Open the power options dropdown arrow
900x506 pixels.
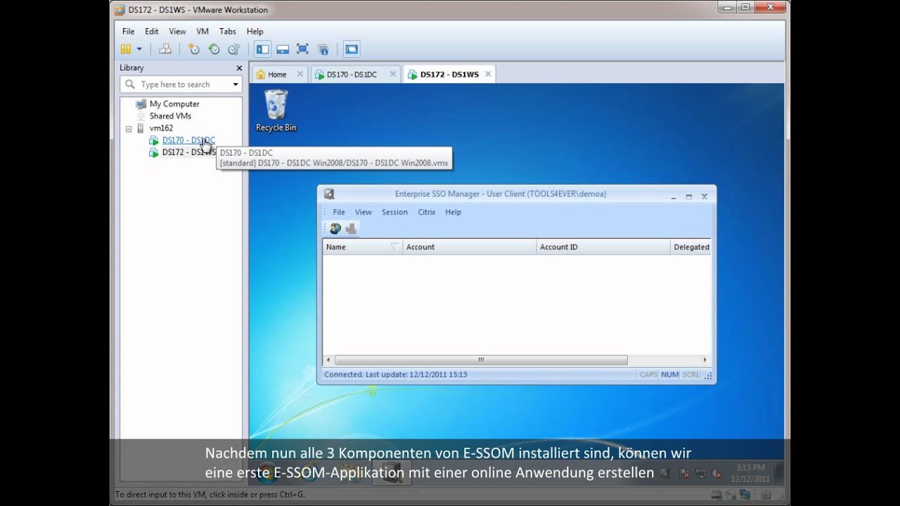pos(139,49)
